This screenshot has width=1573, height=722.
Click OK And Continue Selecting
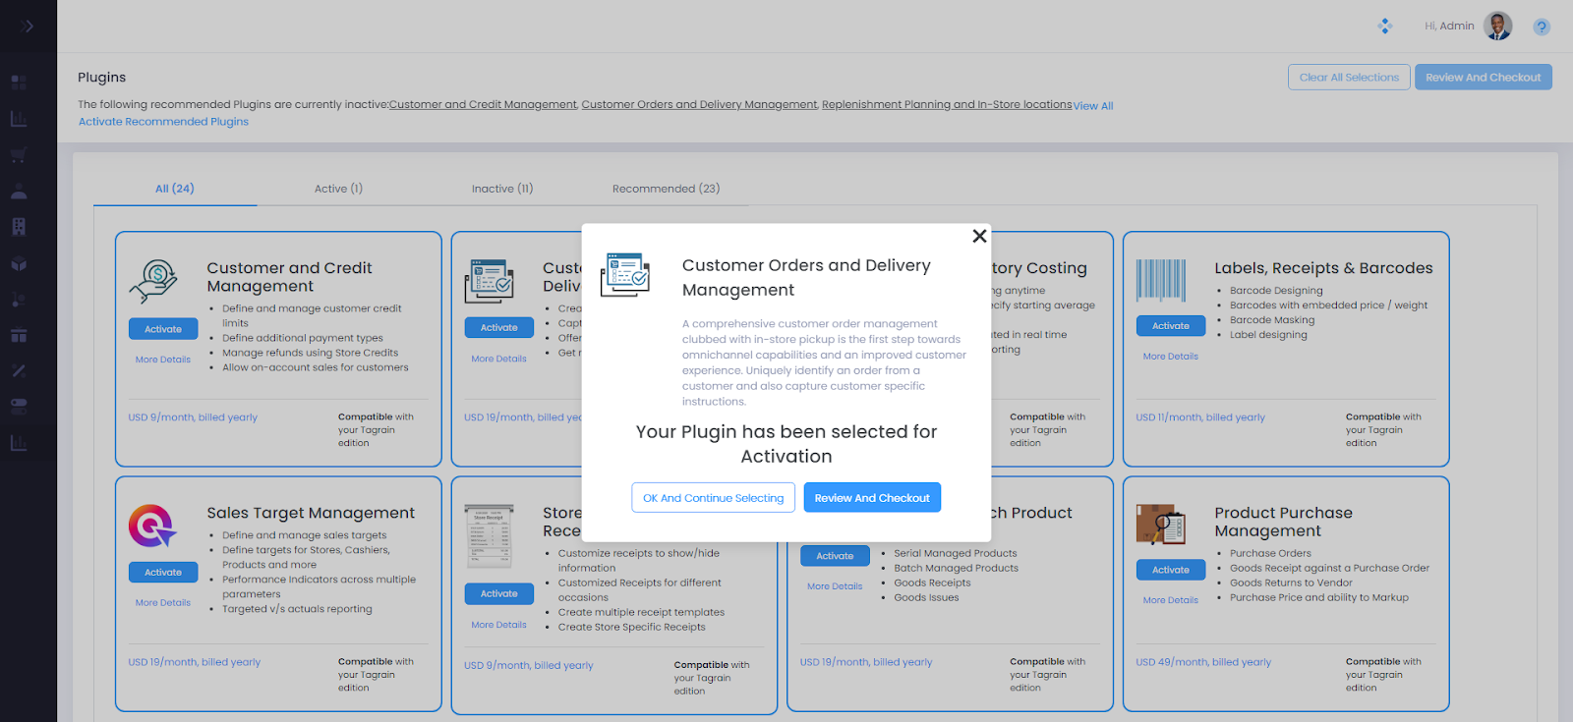[714, 498]
